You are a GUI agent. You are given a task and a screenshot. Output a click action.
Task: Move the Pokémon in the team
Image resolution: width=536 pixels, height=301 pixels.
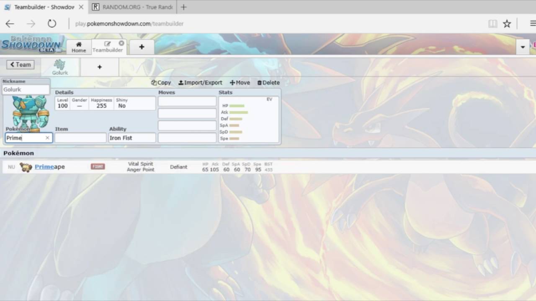click(240, 83)
